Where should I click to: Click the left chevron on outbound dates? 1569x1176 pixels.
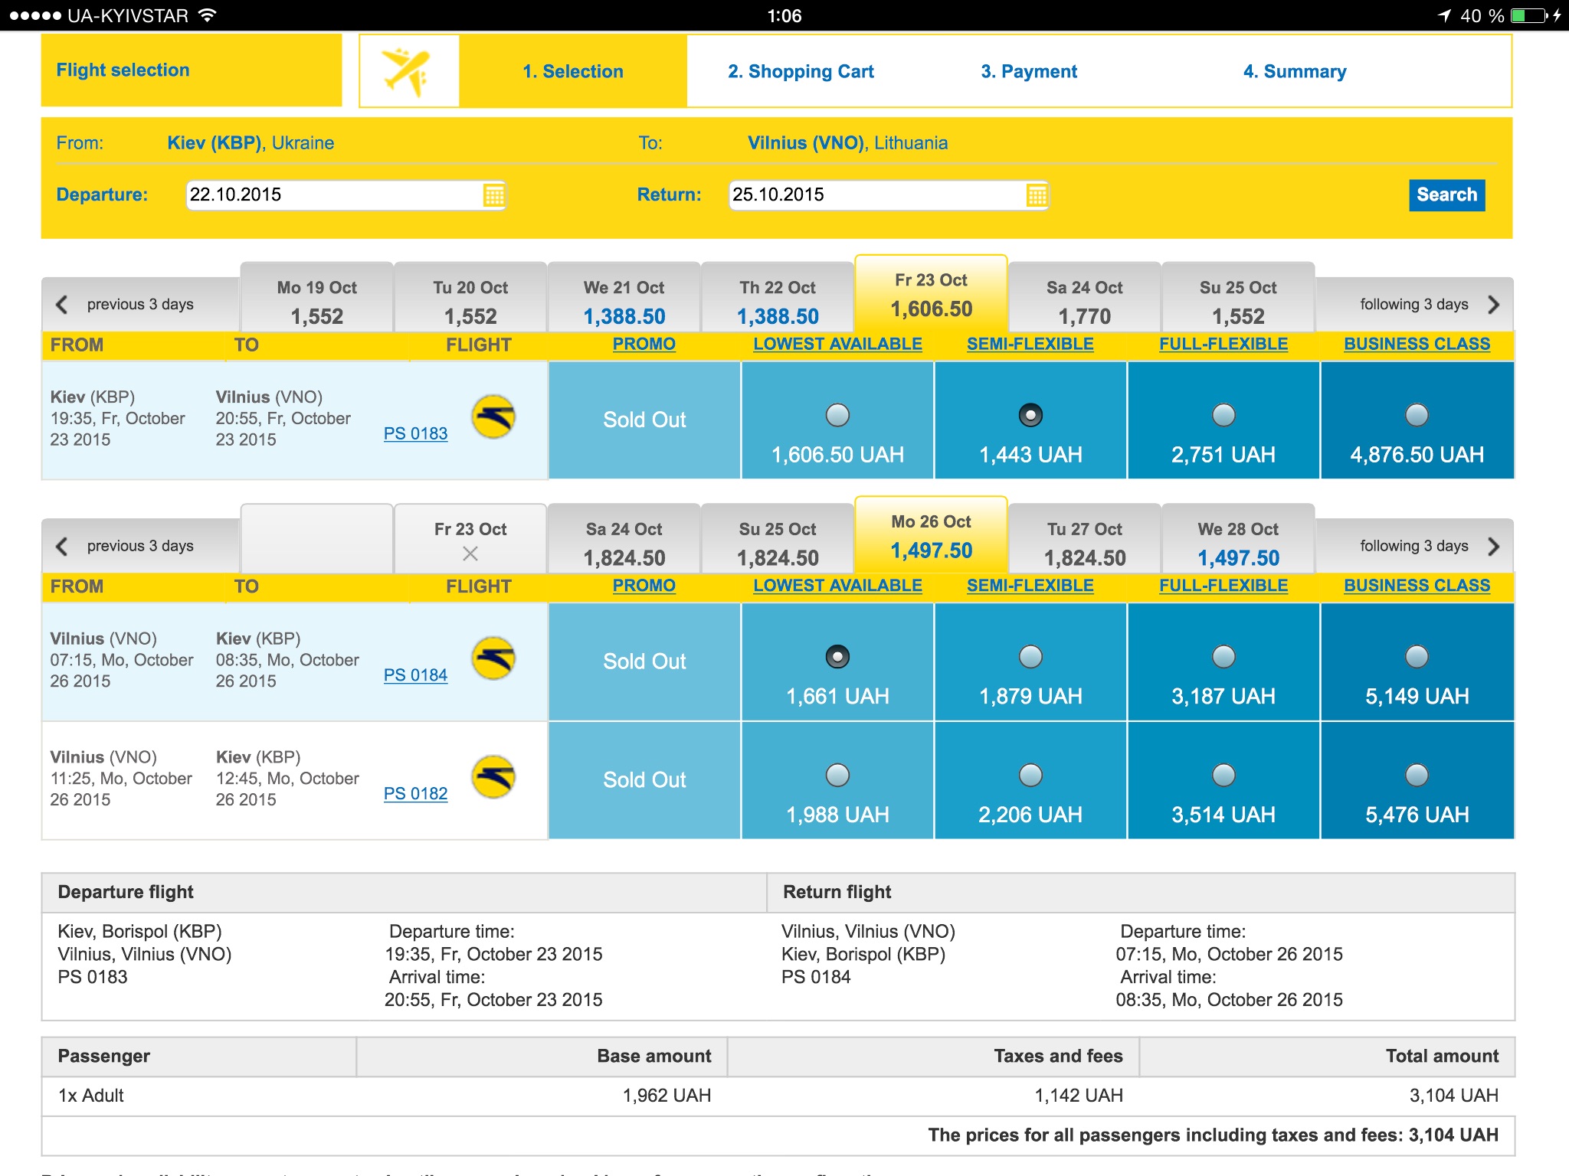[x=62, y=305]
